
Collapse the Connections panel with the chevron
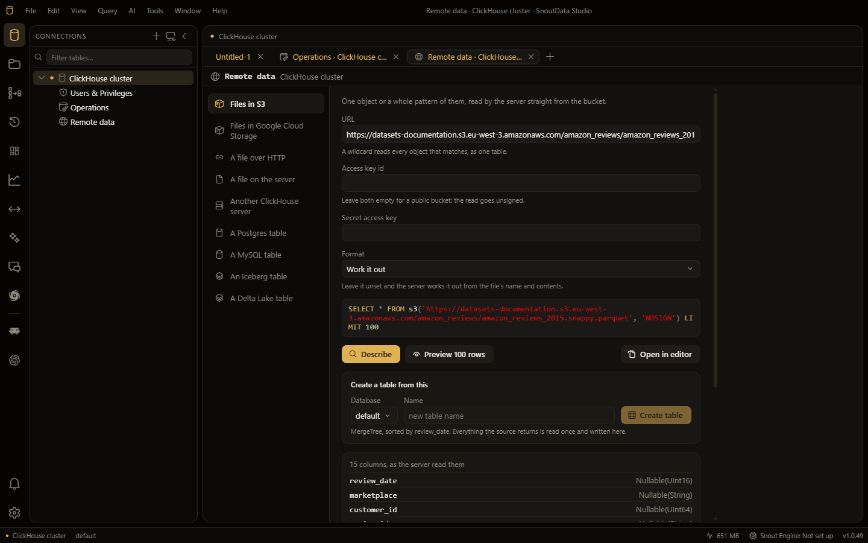(x=184, y=36)
